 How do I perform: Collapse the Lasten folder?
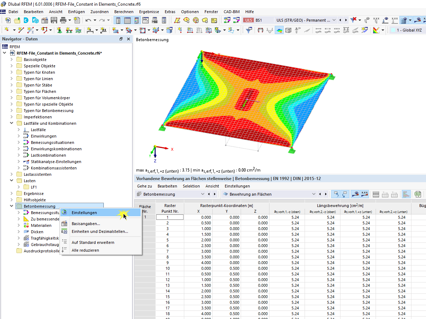(x=12, y=181)
